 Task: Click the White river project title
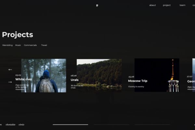(24, 79)
